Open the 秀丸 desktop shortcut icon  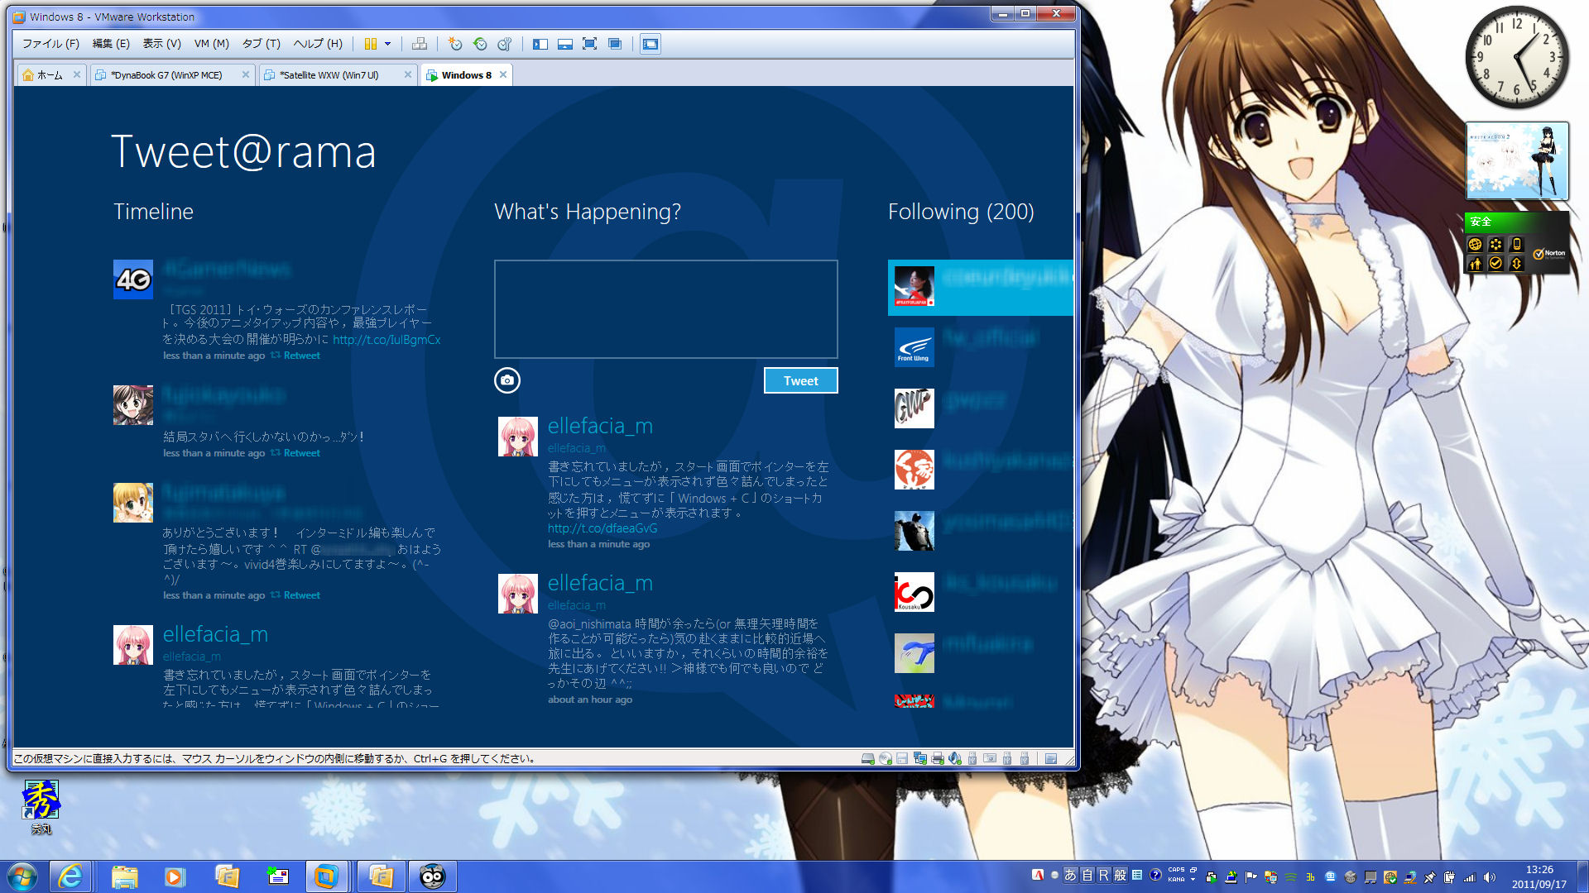[41, 807]
